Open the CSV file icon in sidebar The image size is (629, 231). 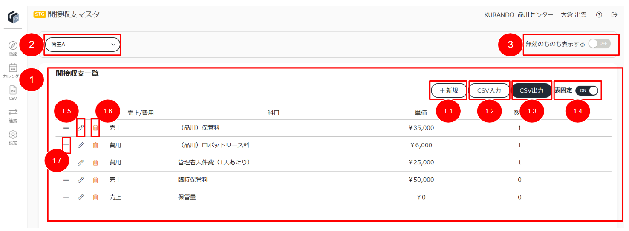tap(13, 90)
